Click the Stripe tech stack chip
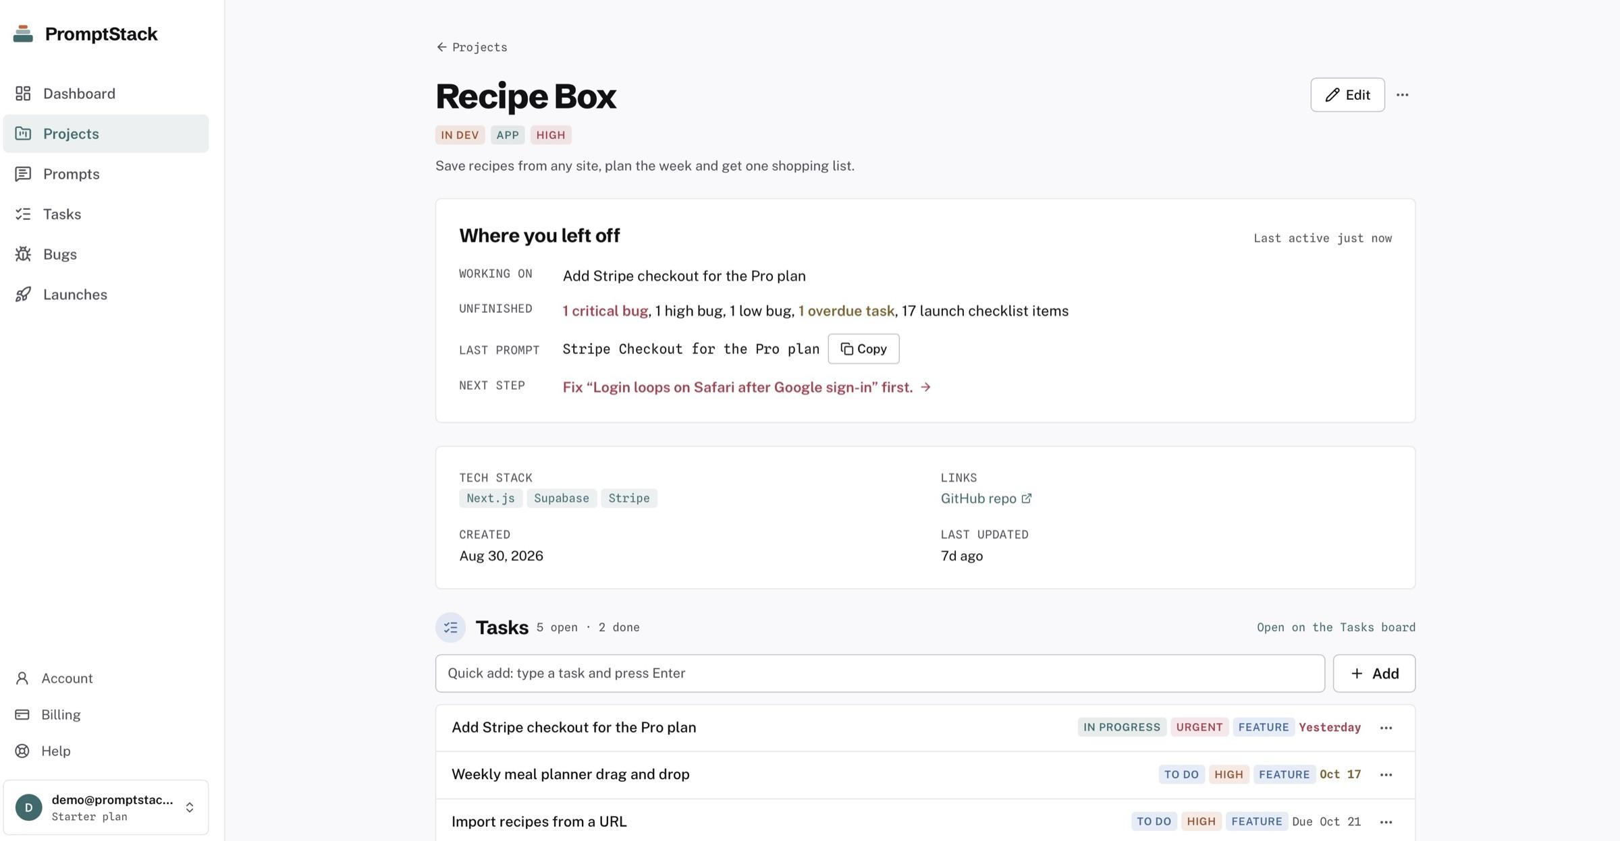Image resolution: width=1620 pixels, height=841 pixels. pyautogui.click(x=629, y=498)
